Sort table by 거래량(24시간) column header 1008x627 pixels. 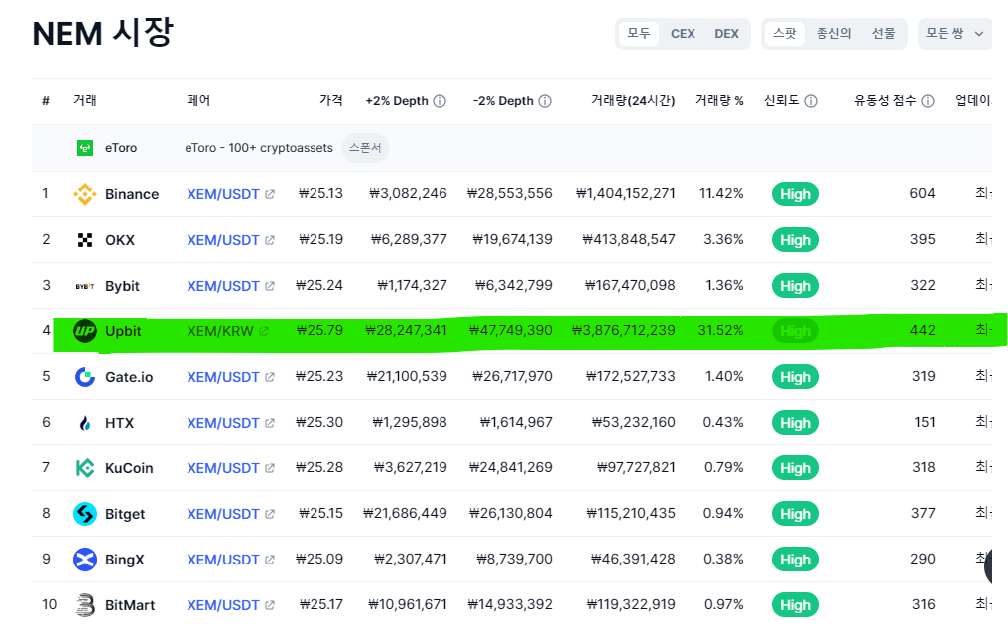[633, 100]
